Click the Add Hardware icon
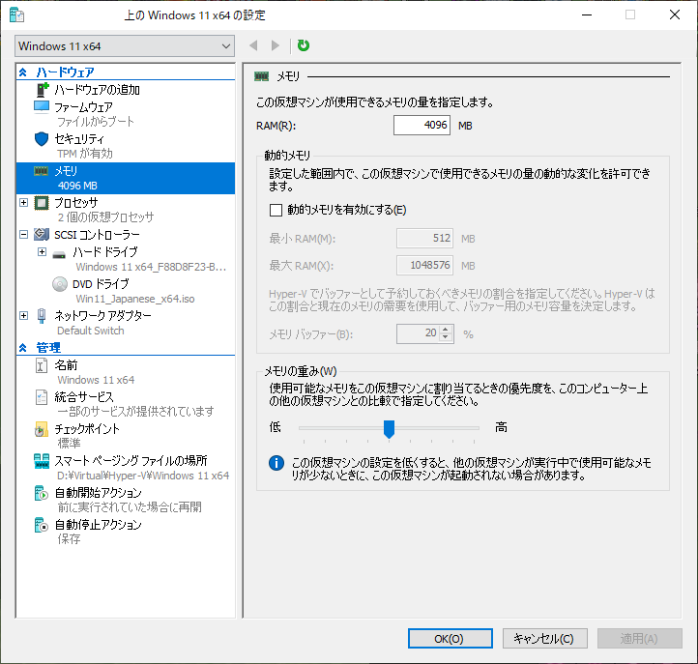 tap(43, 90)
